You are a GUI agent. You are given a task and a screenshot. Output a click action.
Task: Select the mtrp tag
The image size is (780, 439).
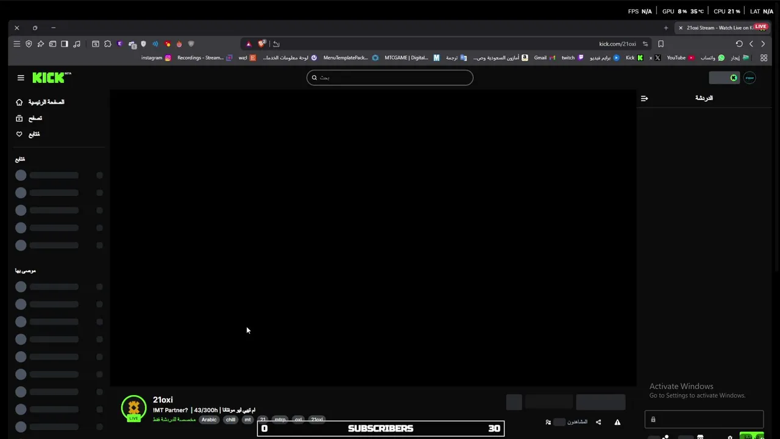(x=280, y=420)
